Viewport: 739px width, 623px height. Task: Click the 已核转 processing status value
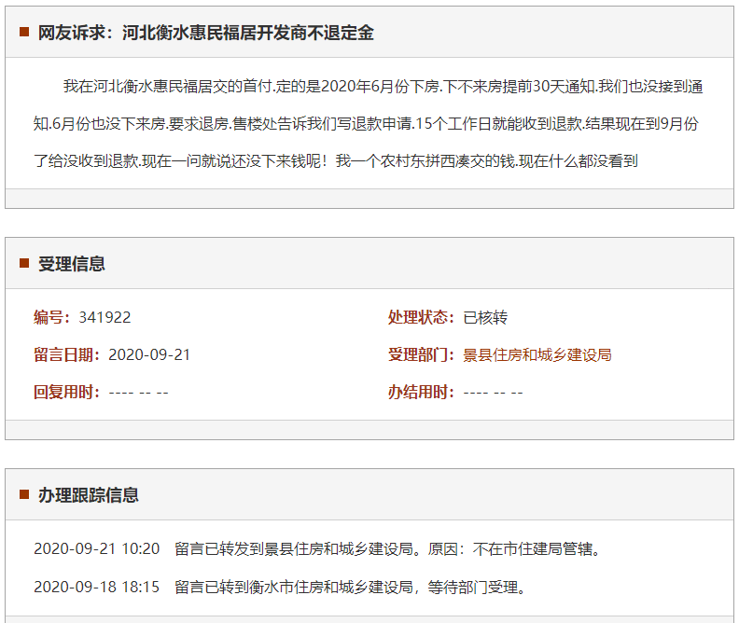tap(485, 318)
